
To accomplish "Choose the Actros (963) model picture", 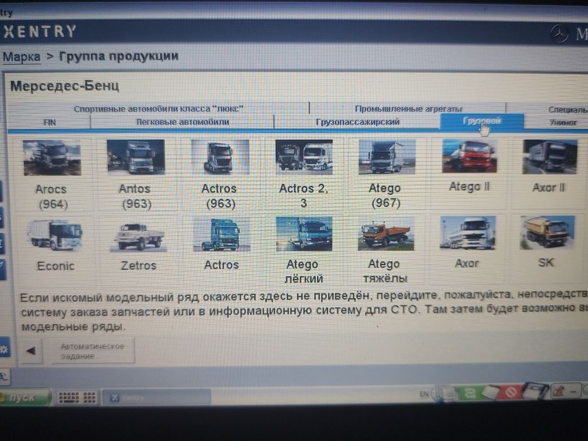I will [x=220, y=156].
